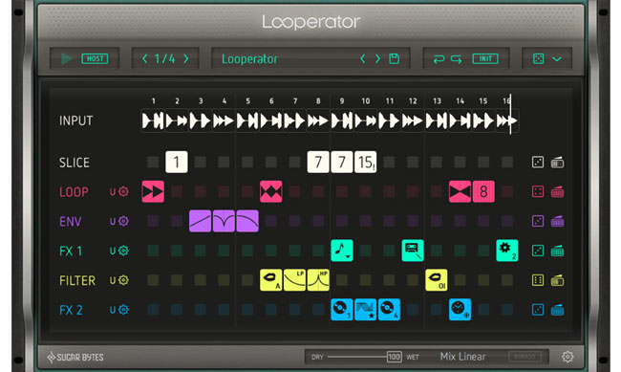Toggle the U button on FX 2 row
The width and height of the screenshot is (621, 372).
pyautogui.click(x=113, y=310)
